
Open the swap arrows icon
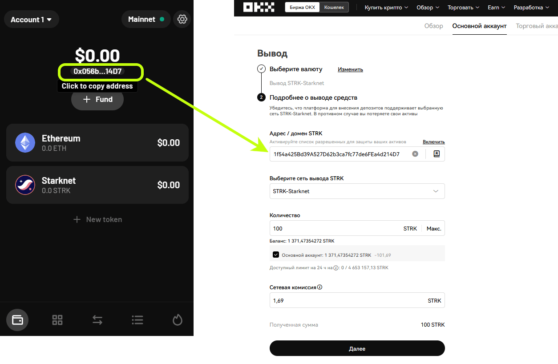coord(97,320)
